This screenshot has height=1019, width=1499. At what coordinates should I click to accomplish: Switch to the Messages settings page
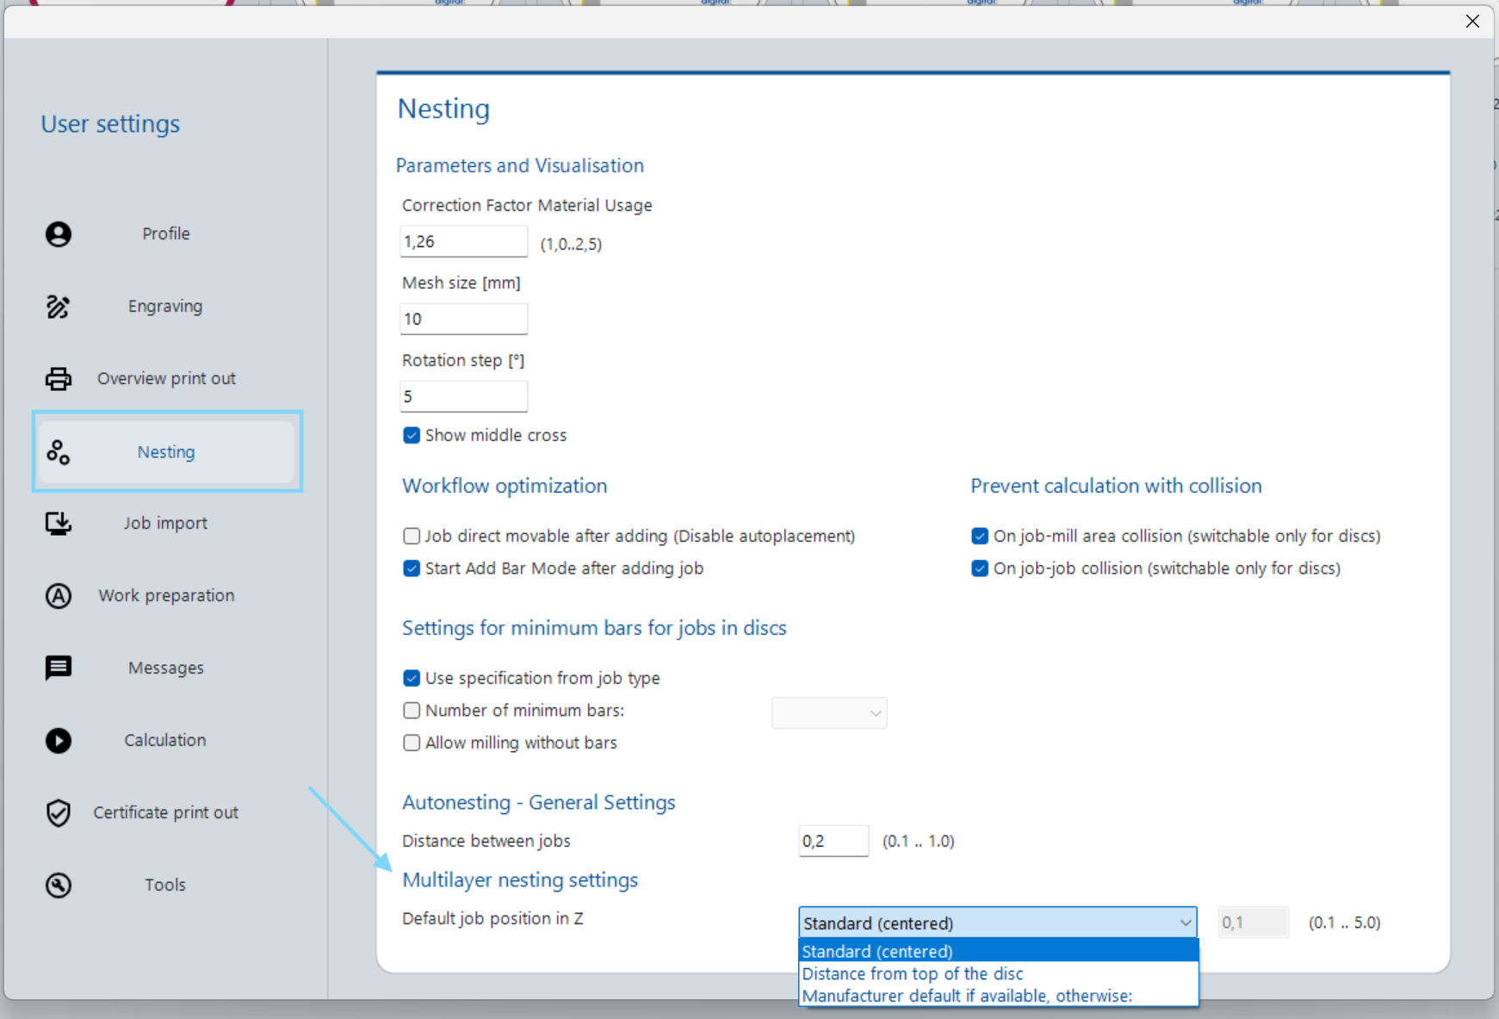click(164, 668)
